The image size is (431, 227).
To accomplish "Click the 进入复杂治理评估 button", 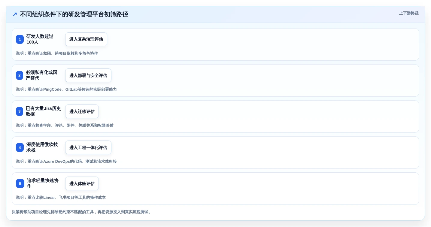I will (86, 39).
